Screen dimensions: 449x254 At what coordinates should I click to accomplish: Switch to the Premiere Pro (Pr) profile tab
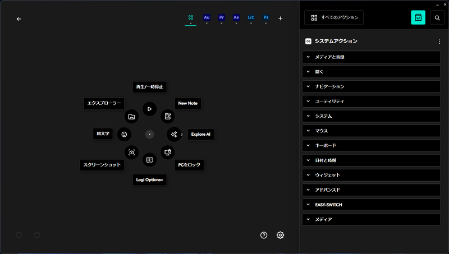(x=221, y=17)
